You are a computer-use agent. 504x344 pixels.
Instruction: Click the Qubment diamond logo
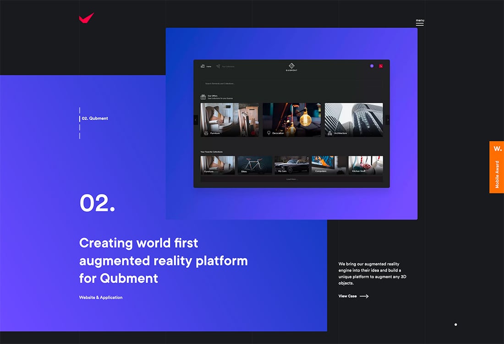tap(291, 67)
